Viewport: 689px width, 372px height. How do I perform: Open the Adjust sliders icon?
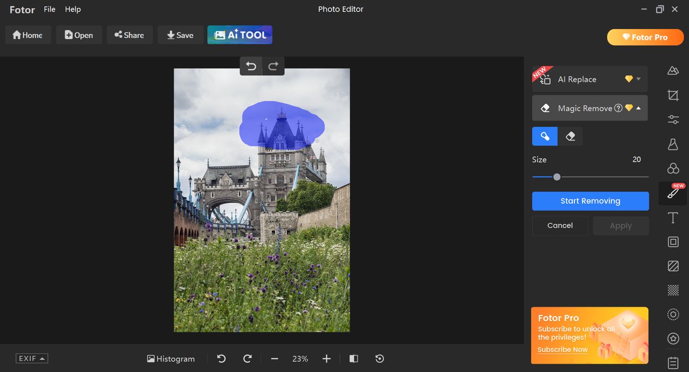673,119
